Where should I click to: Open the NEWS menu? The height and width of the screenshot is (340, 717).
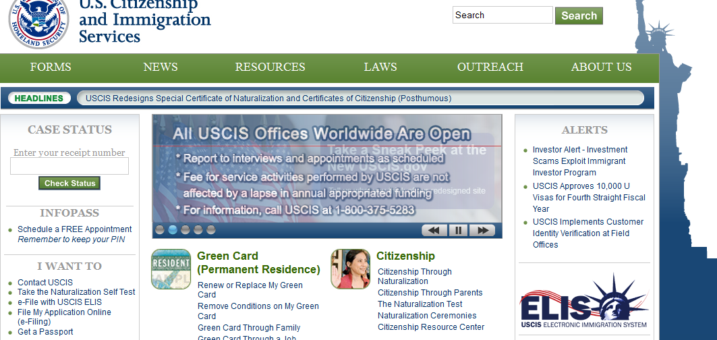(x=161, y=67)
